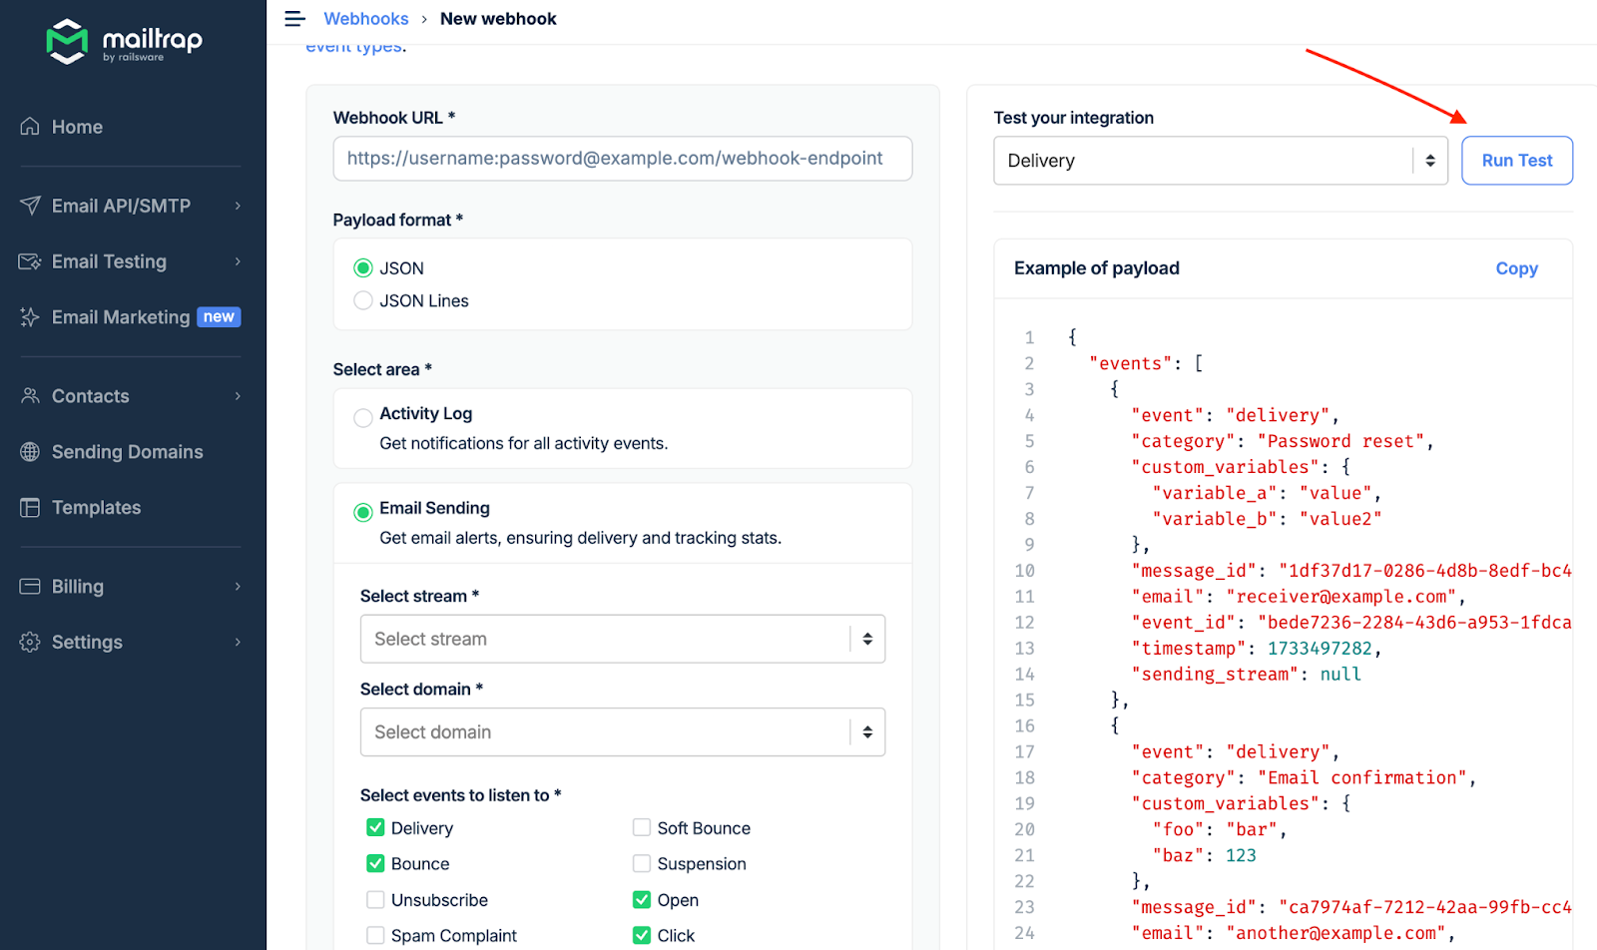Screen dimensions: 1597x950
Task: Toggle the hamburger sidebar menu icon
Action: 294,19
